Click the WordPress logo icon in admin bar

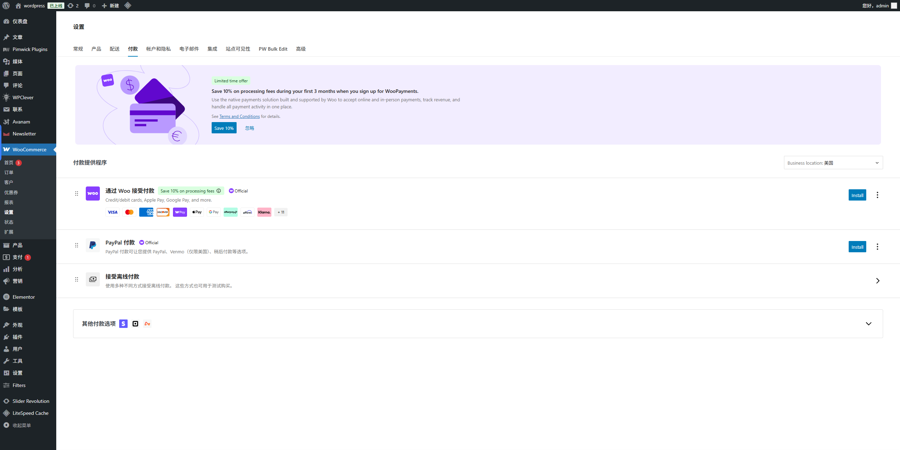click(6, 6)
